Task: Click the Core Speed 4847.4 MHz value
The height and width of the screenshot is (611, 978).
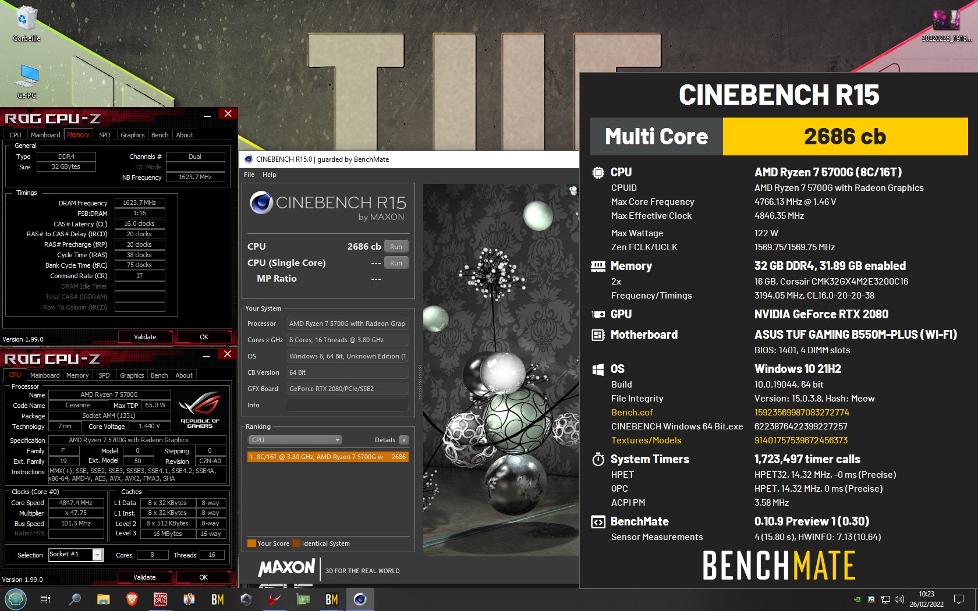Action: pyautogui.click(x=76, y=503)
